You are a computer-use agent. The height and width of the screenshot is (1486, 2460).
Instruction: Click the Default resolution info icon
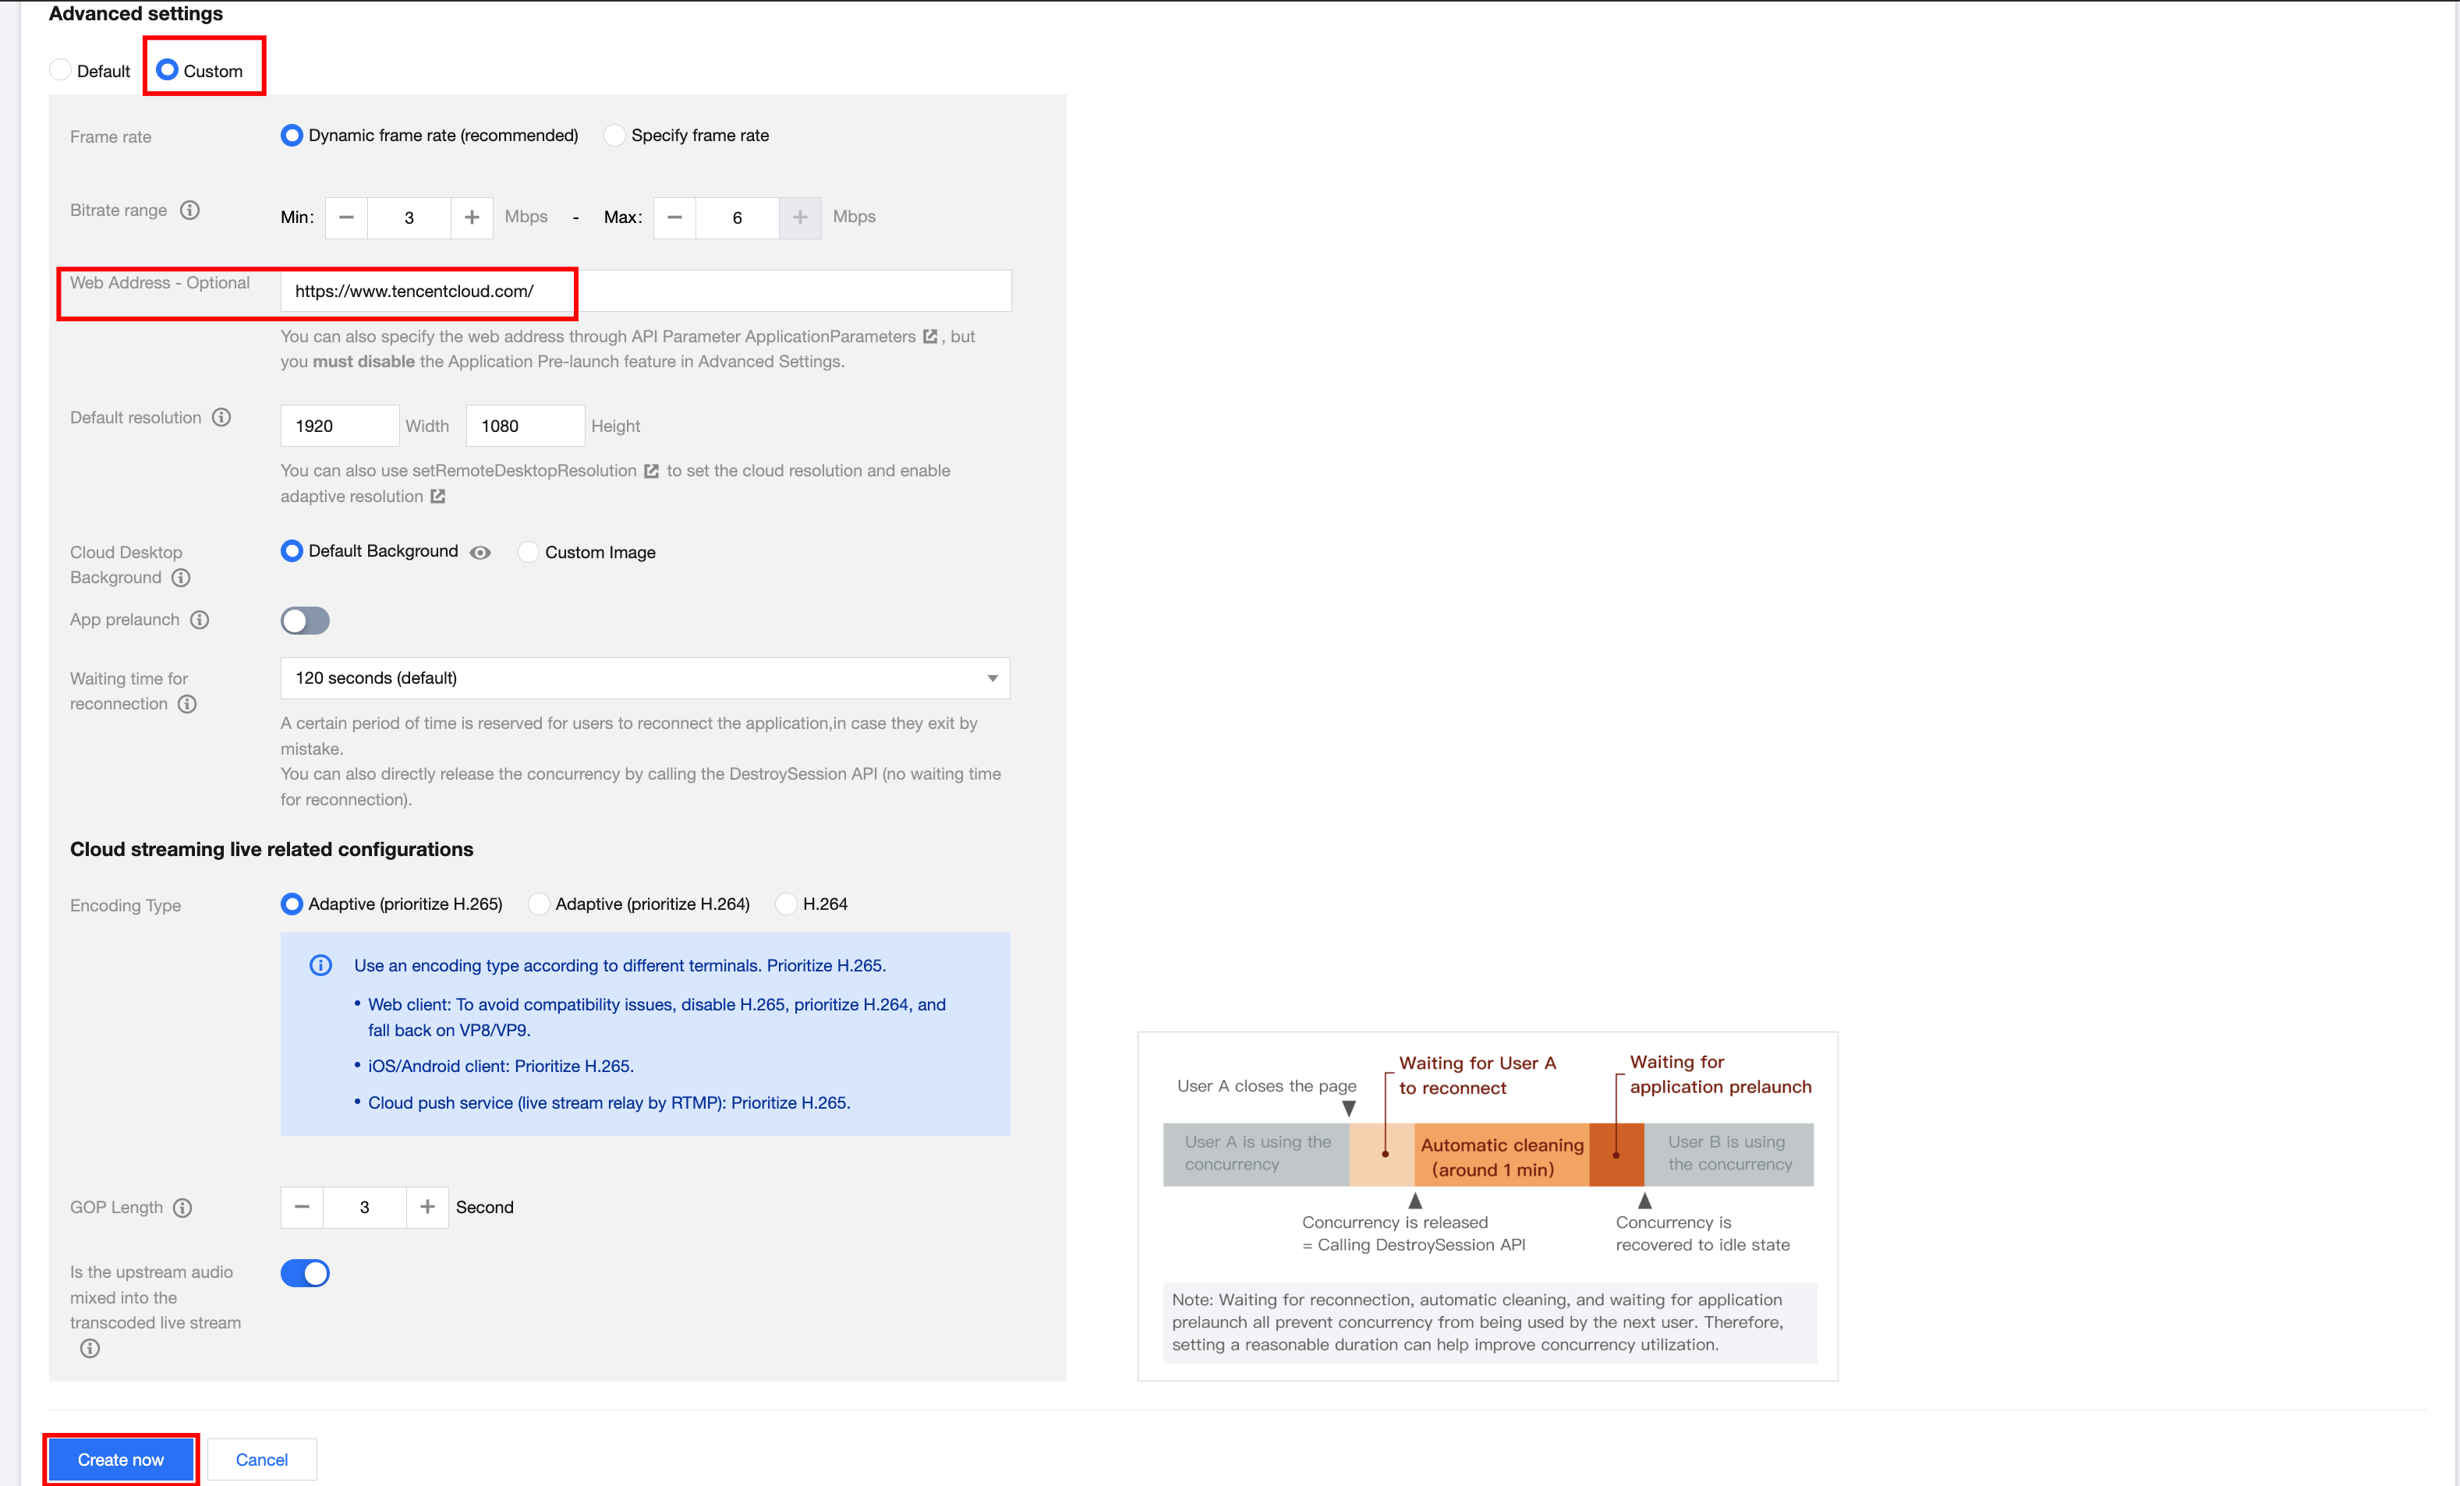pyautogui.click(x=221, y=417)
